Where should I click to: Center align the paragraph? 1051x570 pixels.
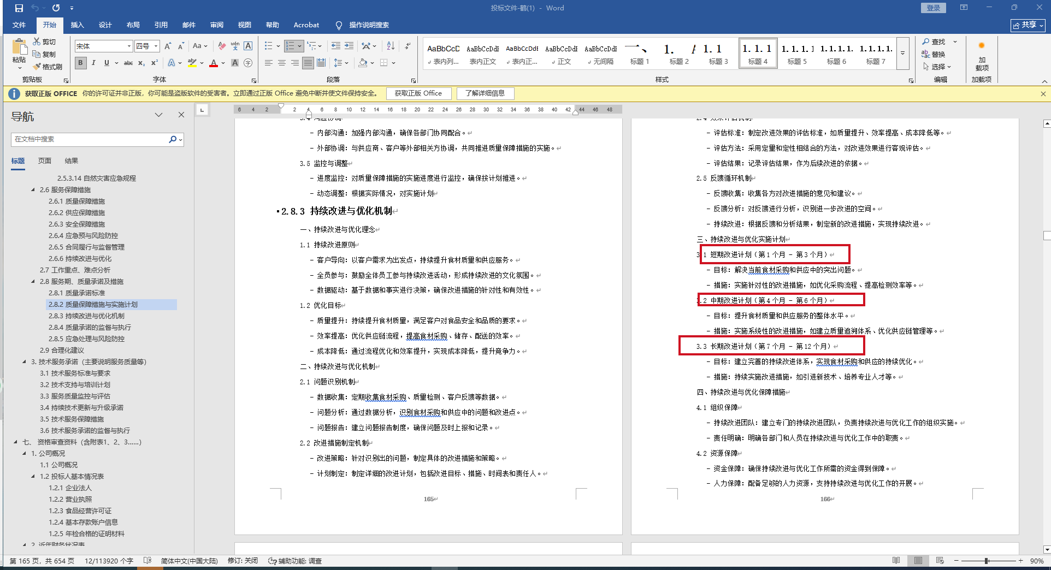click(282, 63)
